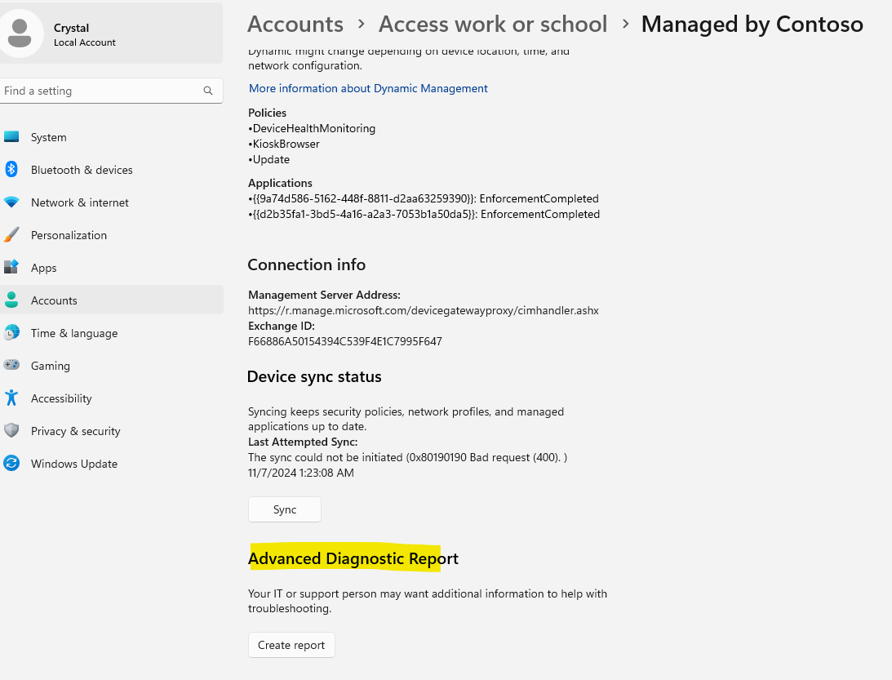The image size is (892, 680).
Task: Click Create report button
Action: coord(291,645)
